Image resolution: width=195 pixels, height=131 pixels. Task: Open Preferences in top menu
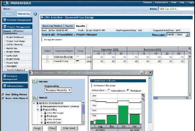pyautogui.click(x=161, y=3)
